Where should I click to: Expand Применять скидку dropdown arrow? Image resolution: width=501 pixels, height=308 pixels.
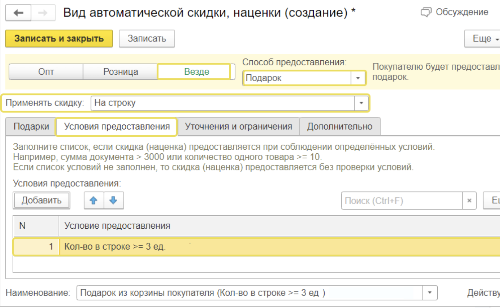pyautogui.click(x=361, y=103)
